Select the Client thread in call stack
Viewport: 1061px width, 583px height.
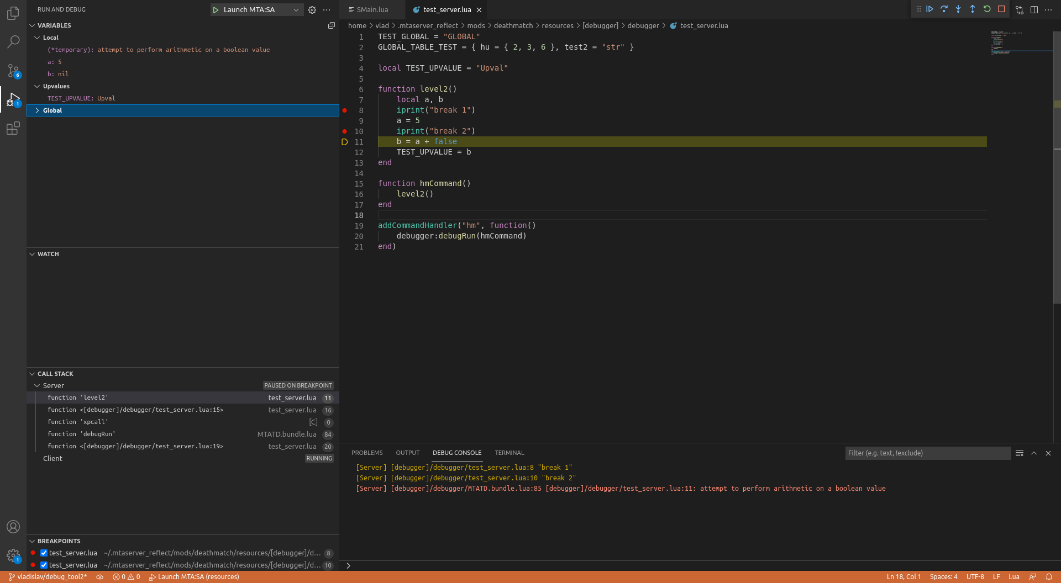(183, 459)
